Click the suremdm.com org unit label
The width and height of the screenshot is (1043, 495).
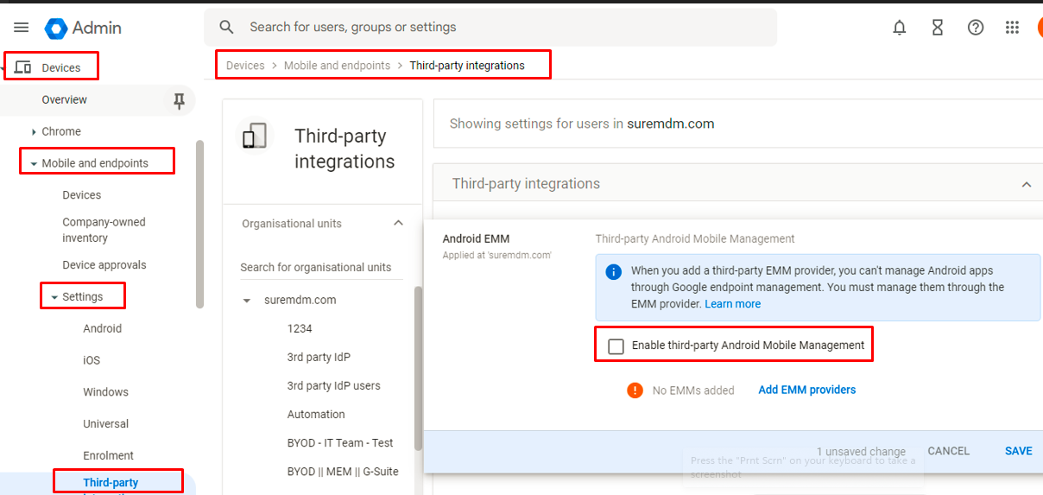click(x=300, y=301)
